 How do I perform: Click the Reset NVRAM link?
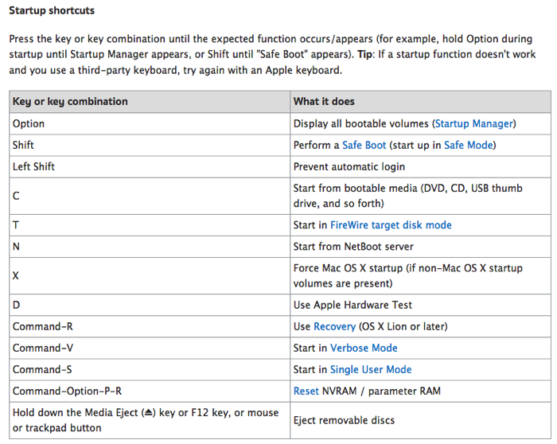pos(306,391)
